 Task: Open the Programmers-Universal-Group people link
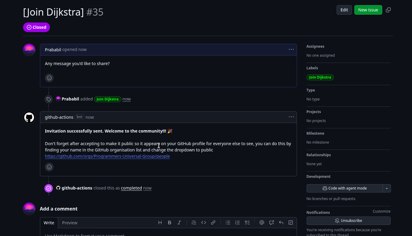tap(107, 156)
